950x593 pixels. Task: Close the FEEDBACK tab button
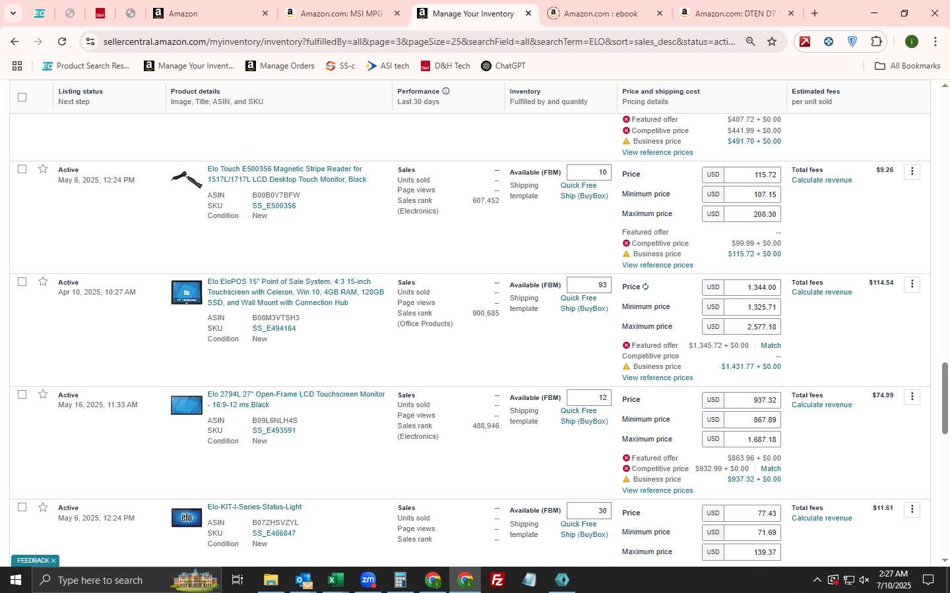point(53,561)
